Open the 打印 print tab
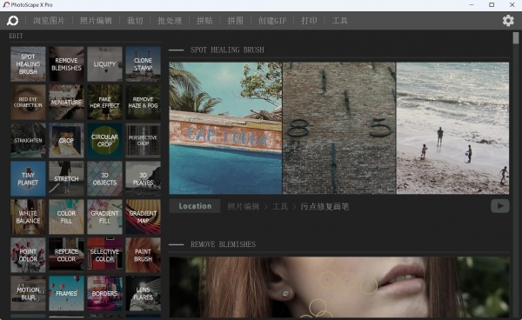Viewport: 522px width, 320px height. pyautogui.click(x=309, y=21)
